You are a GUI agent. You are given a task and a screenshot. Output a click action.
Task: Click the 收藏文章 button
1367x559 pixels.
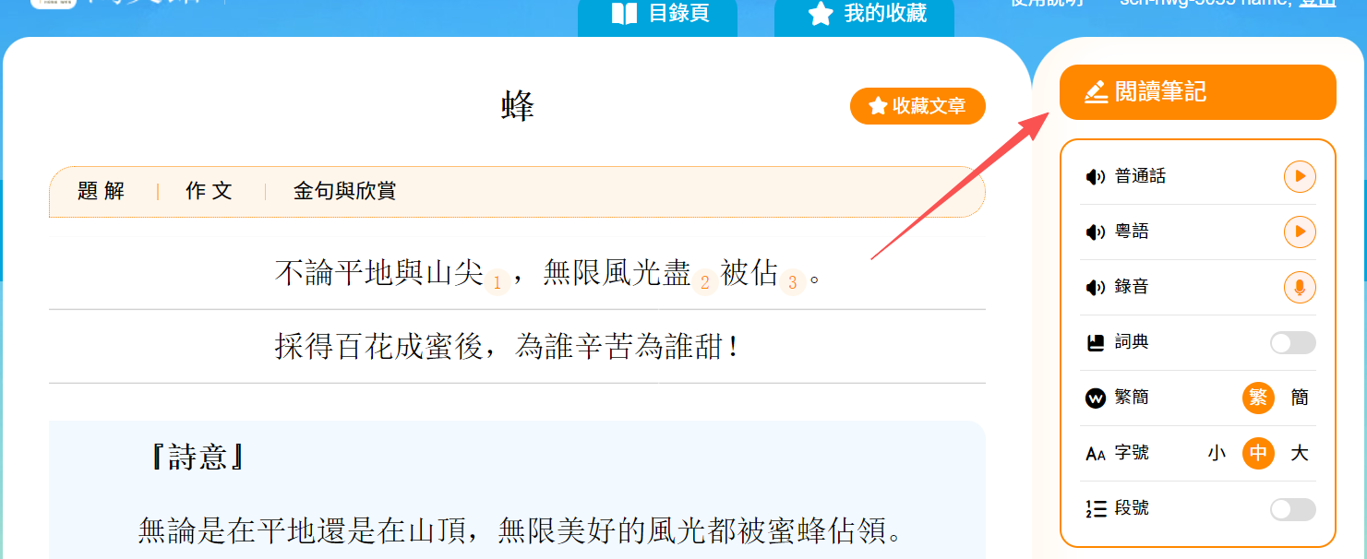tap(917, 106)
